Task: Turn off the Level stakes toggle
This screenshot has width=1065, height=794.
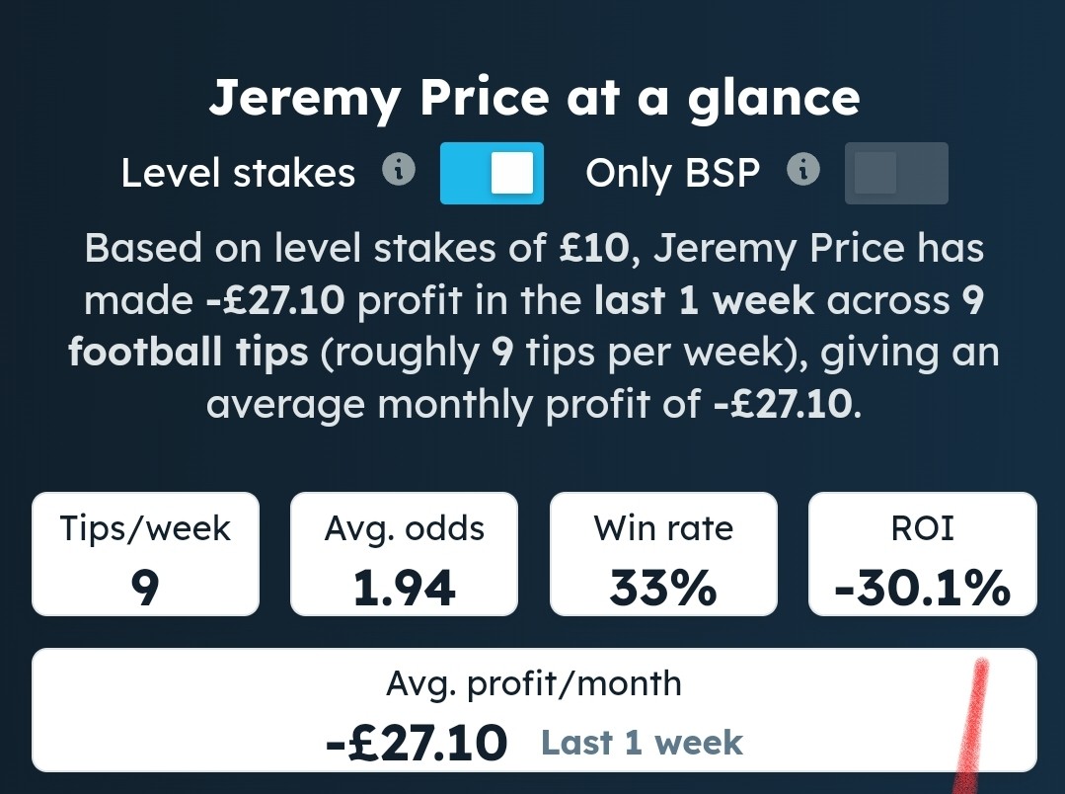Action: 492,173
